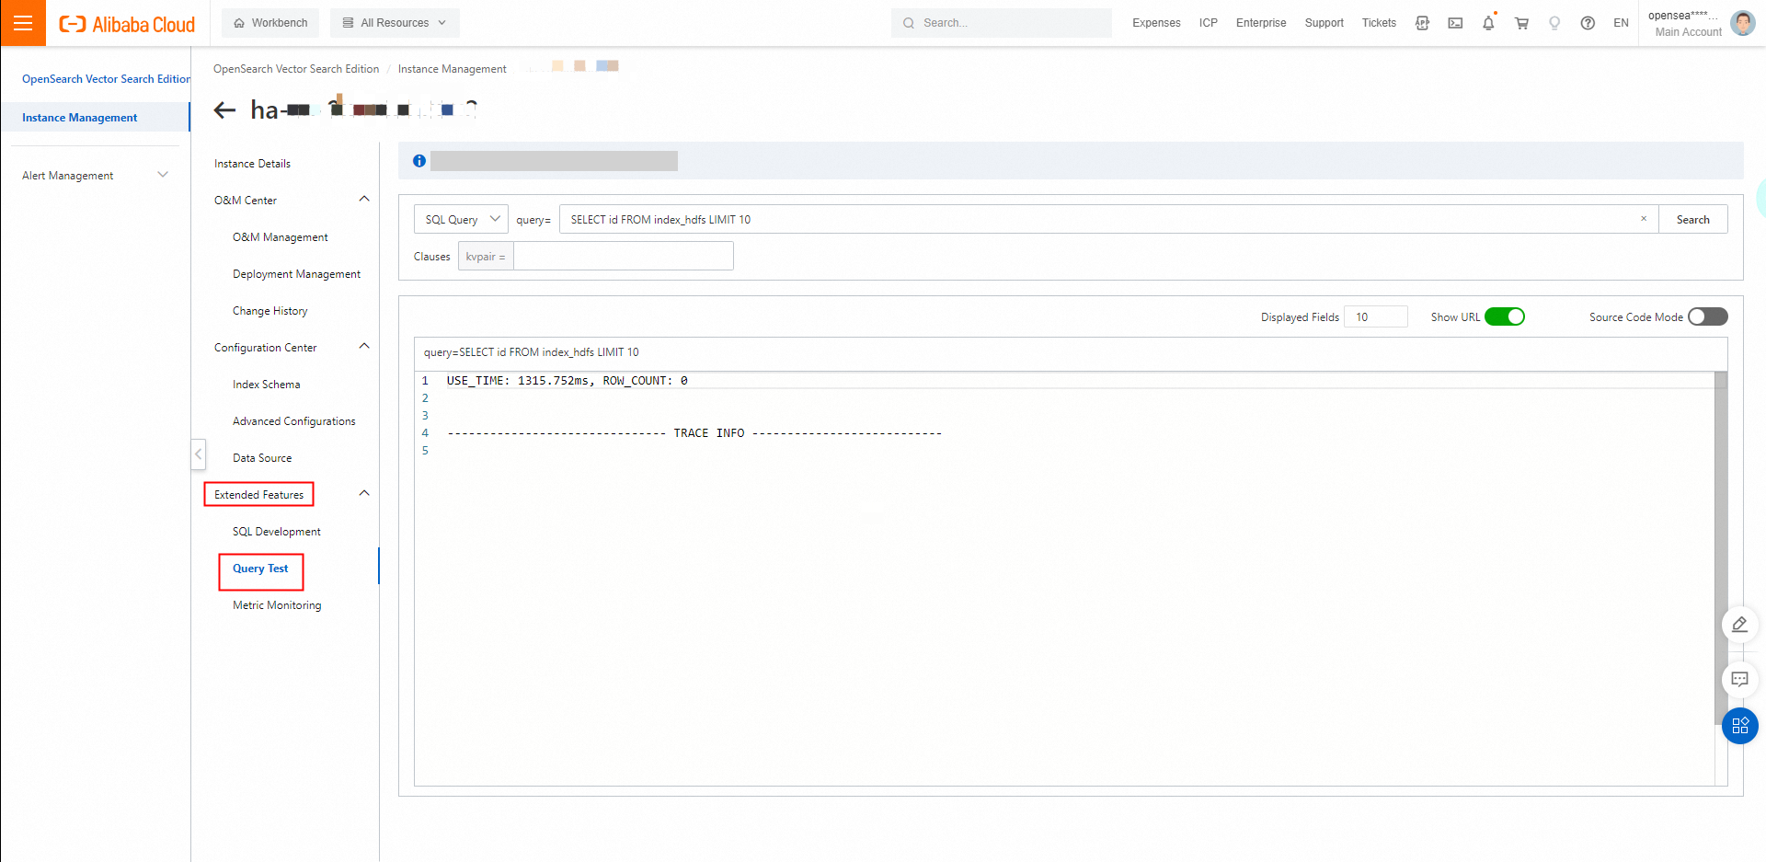
Task: Open the All Resources dropdown
Action: tap(395, 23)
